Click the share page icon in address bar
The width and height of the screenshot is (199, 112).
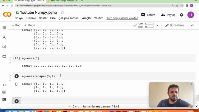[x=177, y=6]
